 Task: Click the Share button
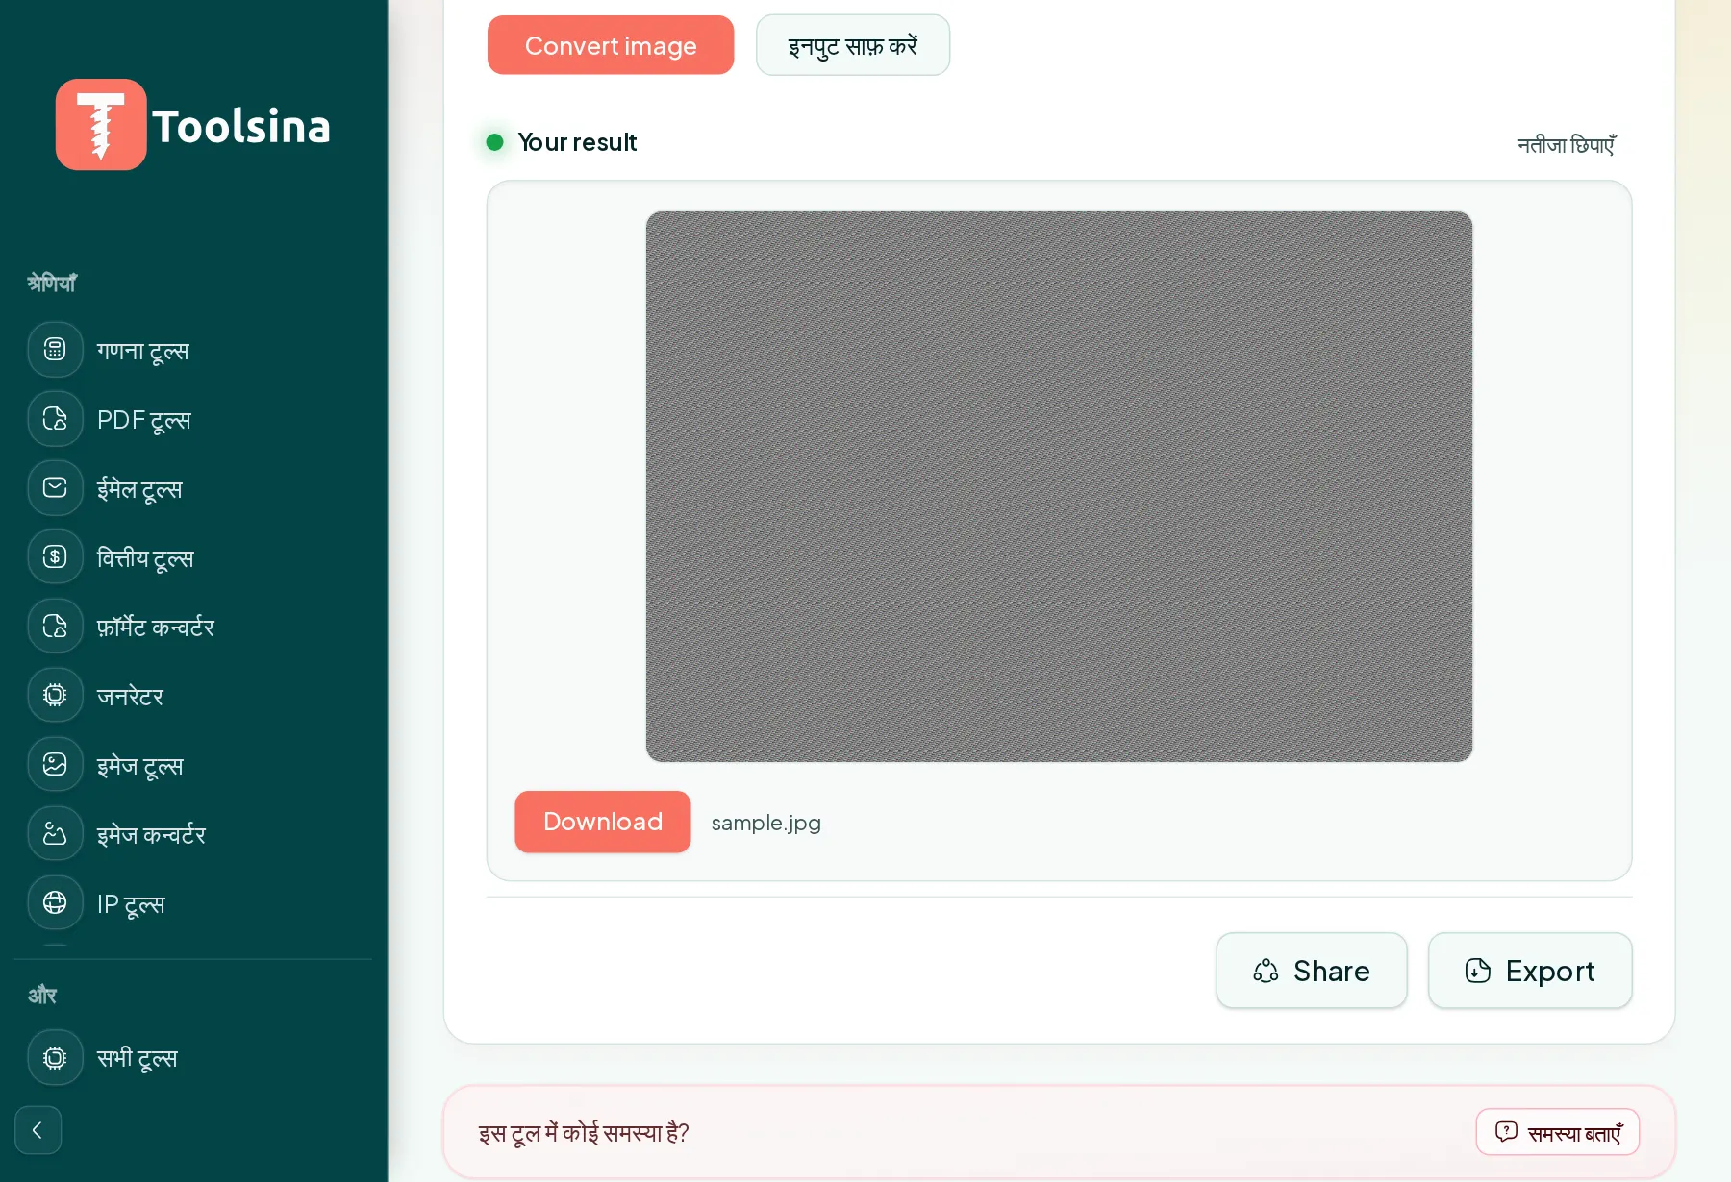click(1312, 971)
